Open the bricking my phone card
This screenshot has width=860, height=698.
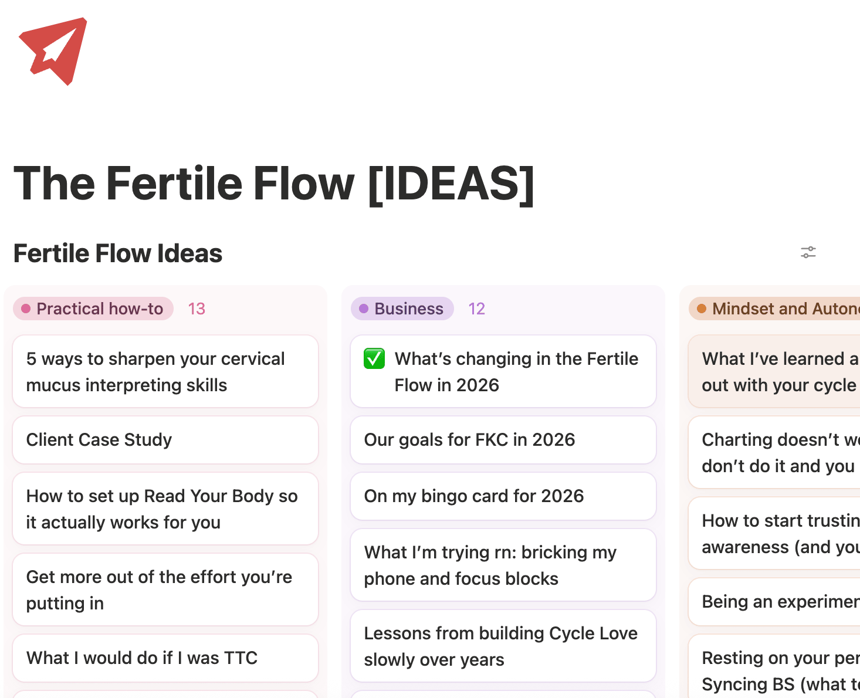coord(503,565)
